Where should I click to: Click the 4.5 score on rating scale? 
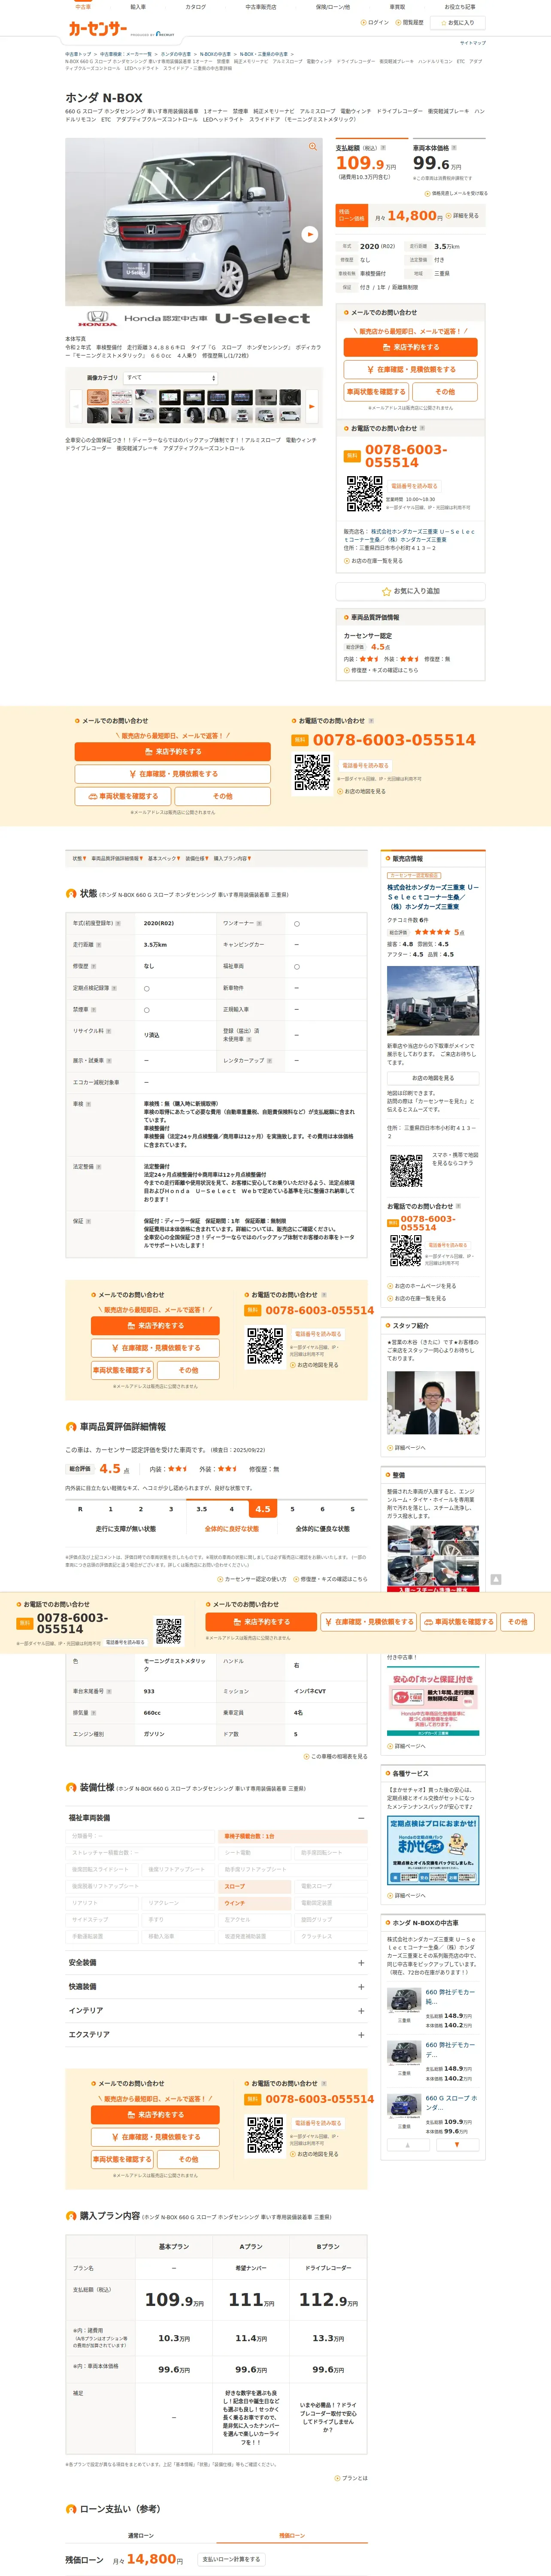262,1509
